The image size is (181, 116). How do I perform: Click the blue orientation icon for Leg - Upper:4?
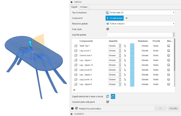132,75
